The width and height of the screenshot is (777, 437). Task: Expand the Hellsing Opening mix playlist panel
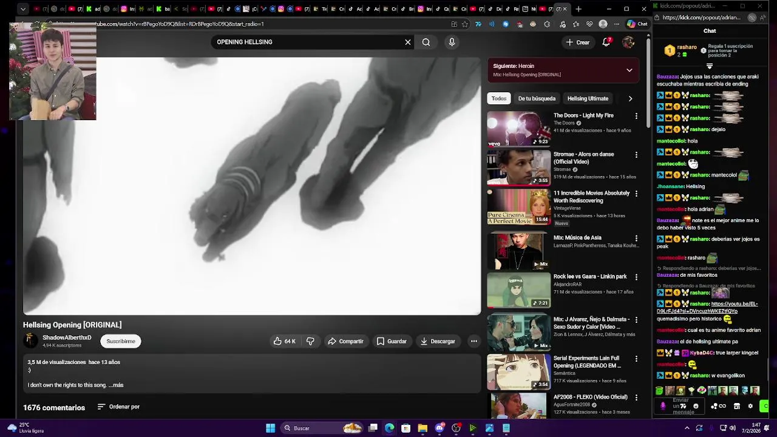(629, 70)
